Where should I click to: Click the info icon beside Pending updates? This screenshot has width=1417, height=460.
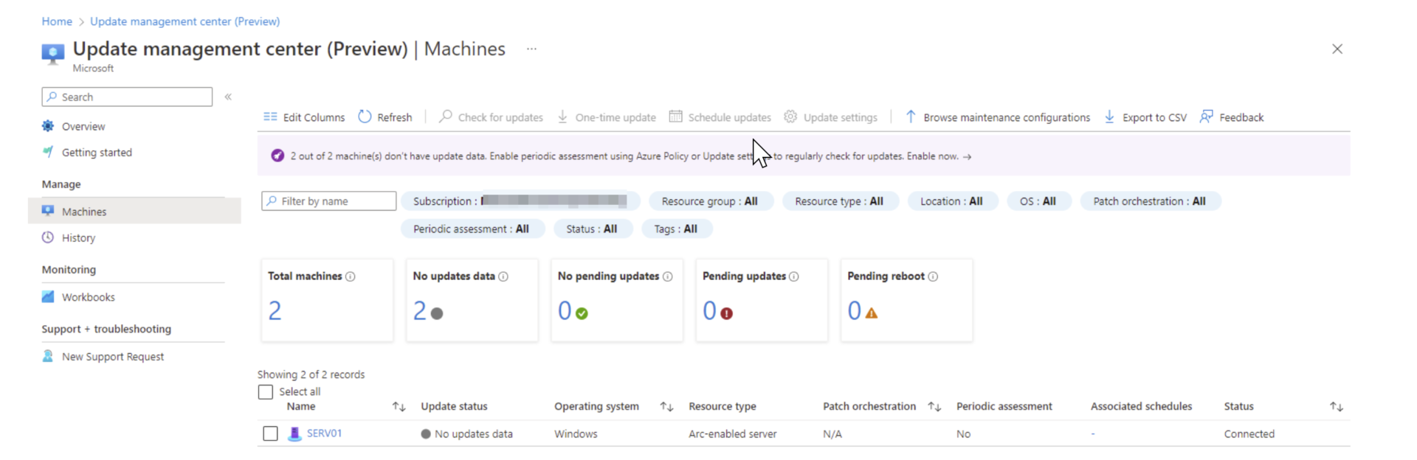(x=794, y=276)
